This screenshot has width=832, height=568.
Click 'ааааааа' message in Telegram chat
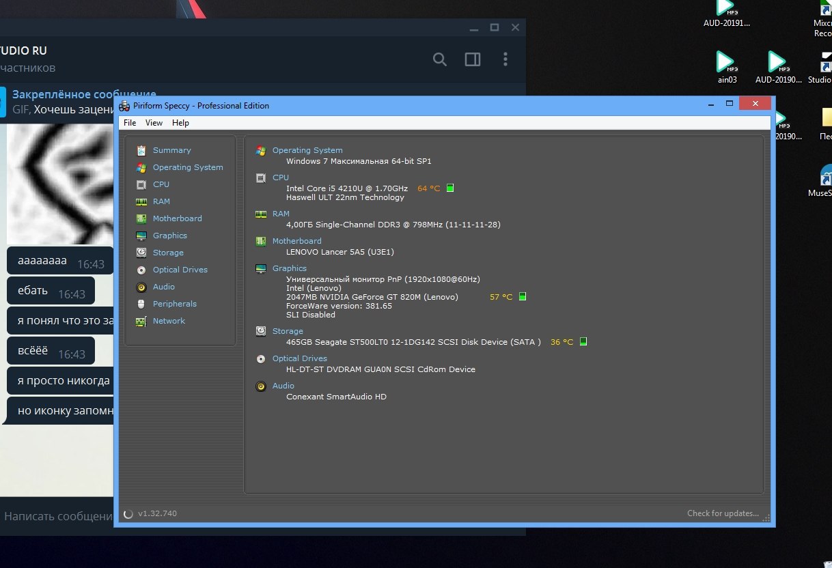(60, 261)
